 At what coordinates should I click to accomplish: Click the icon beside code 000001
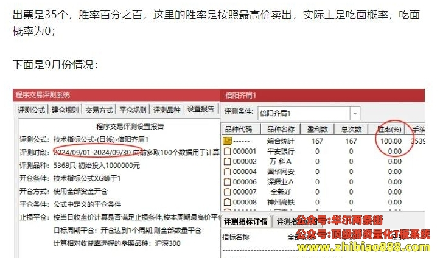point(227,152)
